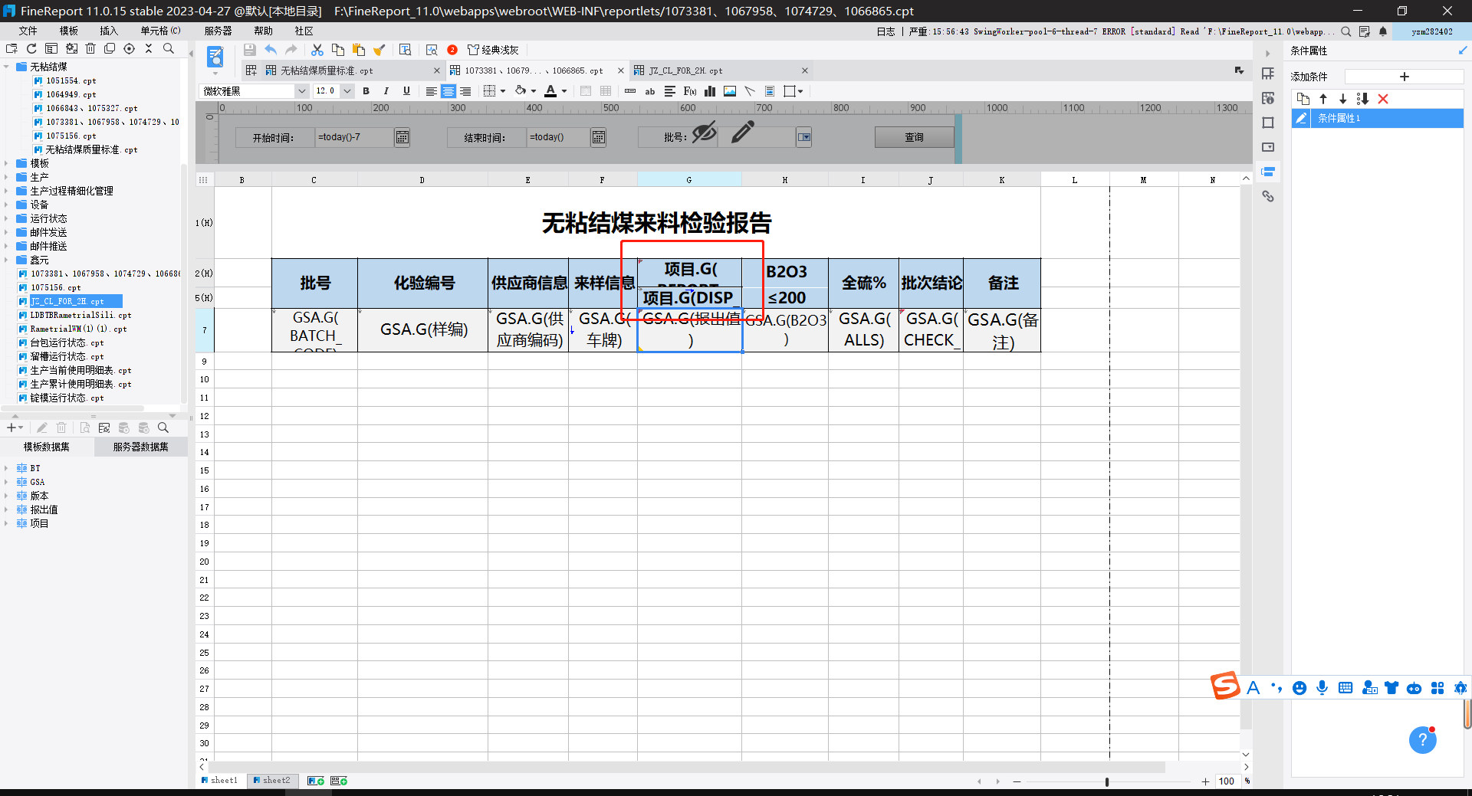Switch to JZ_CL_FOR_2H.cpt tab

(685, 70)
